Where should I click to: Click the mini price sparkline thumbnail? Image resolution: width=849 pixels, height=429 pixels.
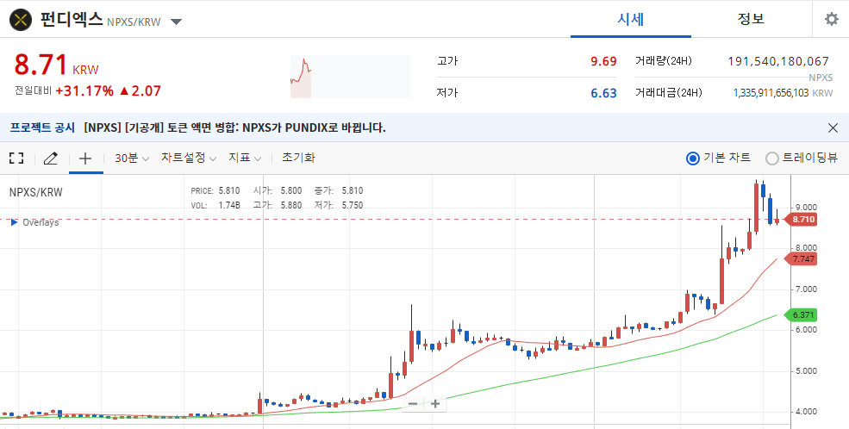coord(350,77)
